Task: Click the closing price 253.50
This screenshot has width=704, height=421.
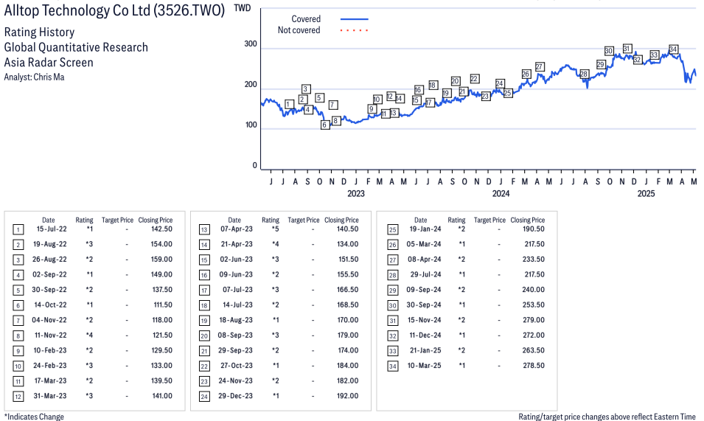Action: 534,305
